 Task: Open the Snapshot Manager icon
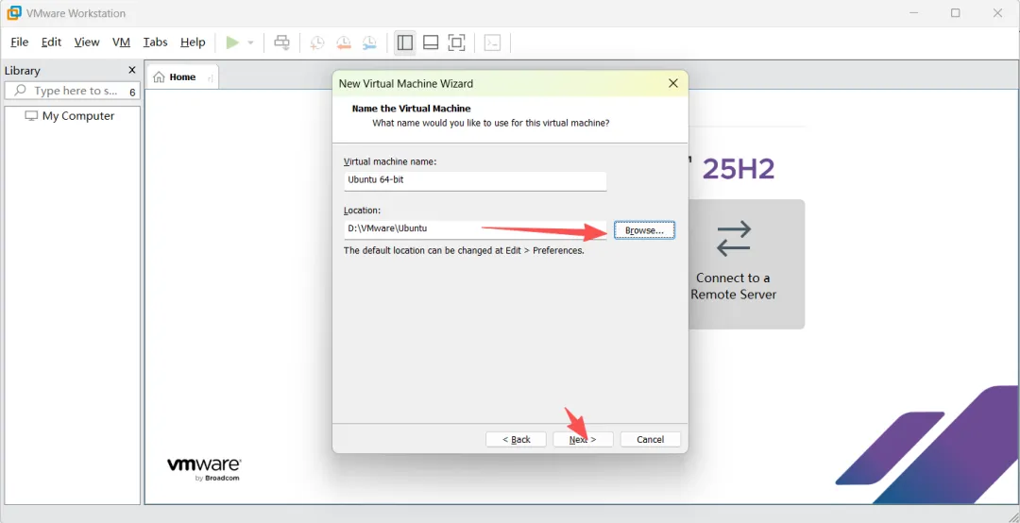coord(369,42)
